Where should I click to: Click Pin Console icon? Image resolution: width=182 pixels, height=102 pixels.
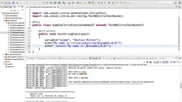click(x=171, y=62)
